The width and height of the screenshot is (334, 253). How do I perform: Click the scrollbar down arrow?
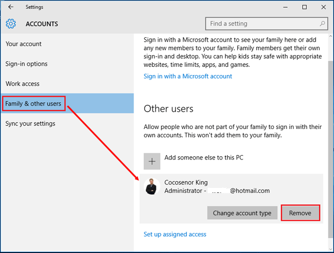(x=331, y=249)
